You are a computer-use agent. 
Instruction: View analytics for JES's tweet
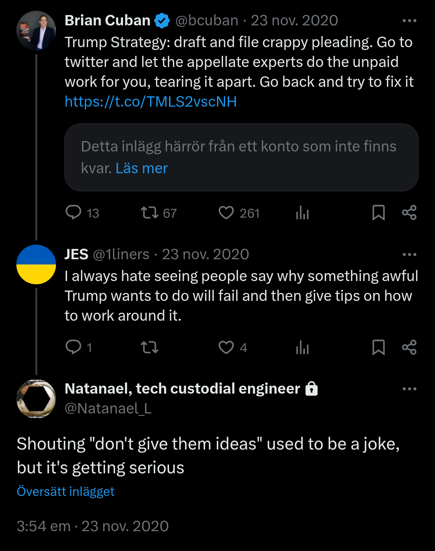[302, 347]
